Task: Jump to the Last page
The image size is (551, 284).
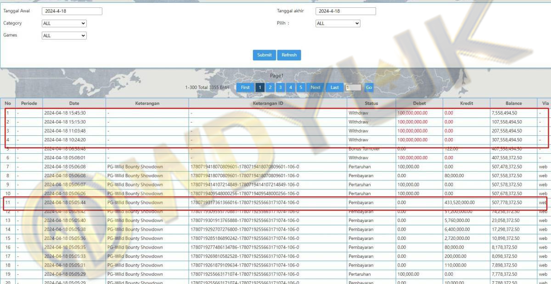Action: click(x=335, y=87)
